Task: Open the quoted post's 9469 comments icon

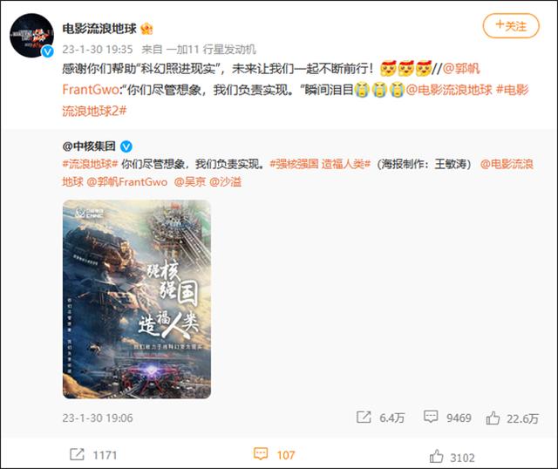Action: point(431,417)
